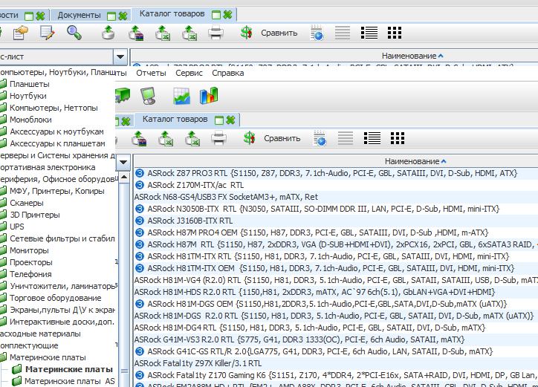Select row ASRock N68-GS4/USB3 FX SocketAM3+
The image size is (538, 387).
(x=334, y=197)
